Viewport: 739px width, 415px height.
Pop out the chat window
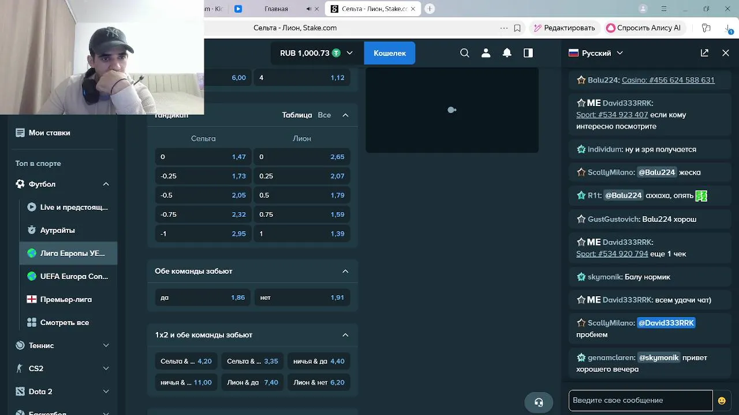pos(704,53)
